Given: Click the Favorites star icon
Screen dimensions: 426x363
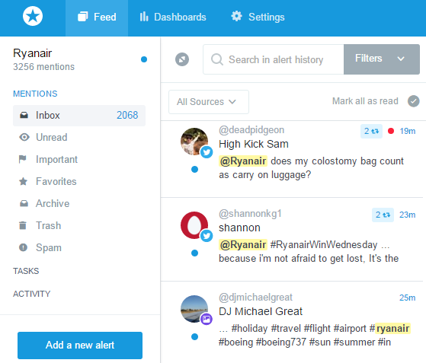Looking at the screenshot, I should pos(24,181).
